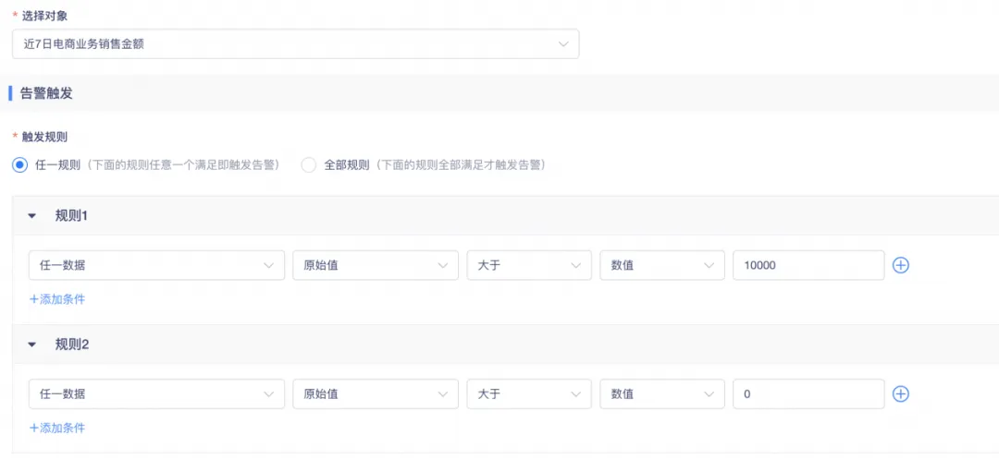The height and width of the screenshot is (459, 999).
Task: Open the 原始值 dropdown in 规则1
Action: tap(375, 265)
